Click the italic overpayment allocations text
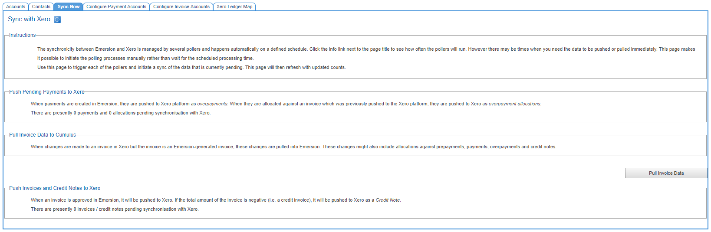The height and width of the screenshot is (232, 711). [514, 104]
